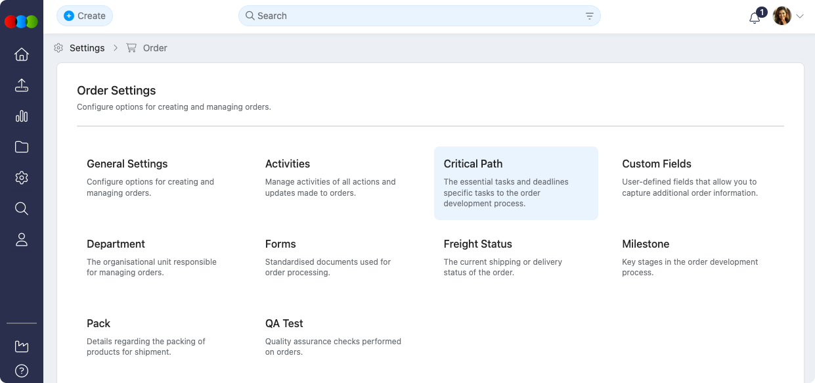Open the Critical Path settings card
The height and width of the screenshot is (383, 815).
click(x=516, y=183)
